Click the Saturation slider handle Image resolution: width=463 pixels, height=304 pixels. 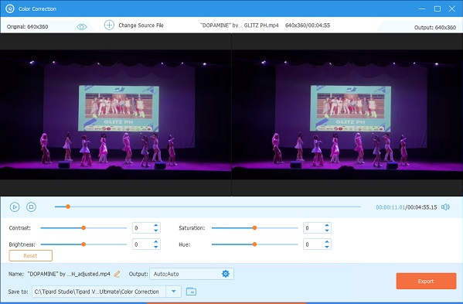coord(254,227)
